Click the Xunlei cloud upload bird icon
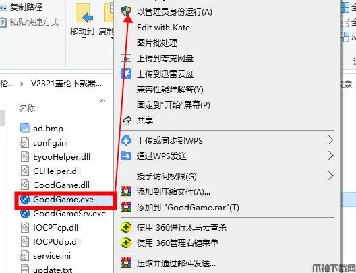This screenshot has height=273, width=356. (x=126, y=73)
